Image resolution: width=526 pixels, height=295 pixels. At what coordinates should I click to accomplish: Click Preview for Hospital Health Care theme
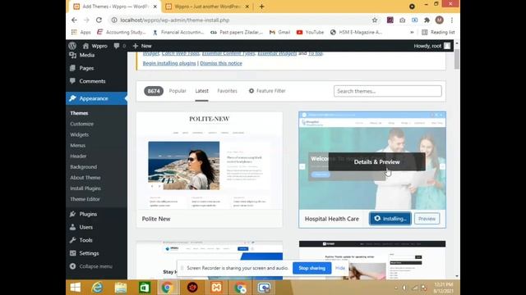click(427, 219)
